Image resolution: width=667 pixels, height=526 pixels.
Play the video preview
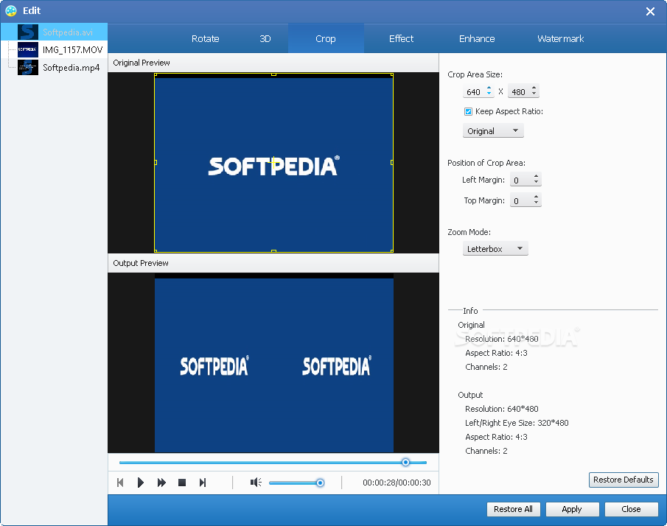tap(140, 483)
